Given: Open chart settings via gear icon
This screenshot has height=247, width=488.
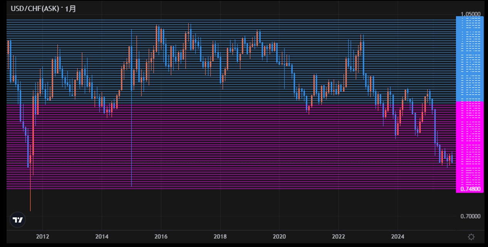Looking at the screenshot, I should (x=471, y=237).
